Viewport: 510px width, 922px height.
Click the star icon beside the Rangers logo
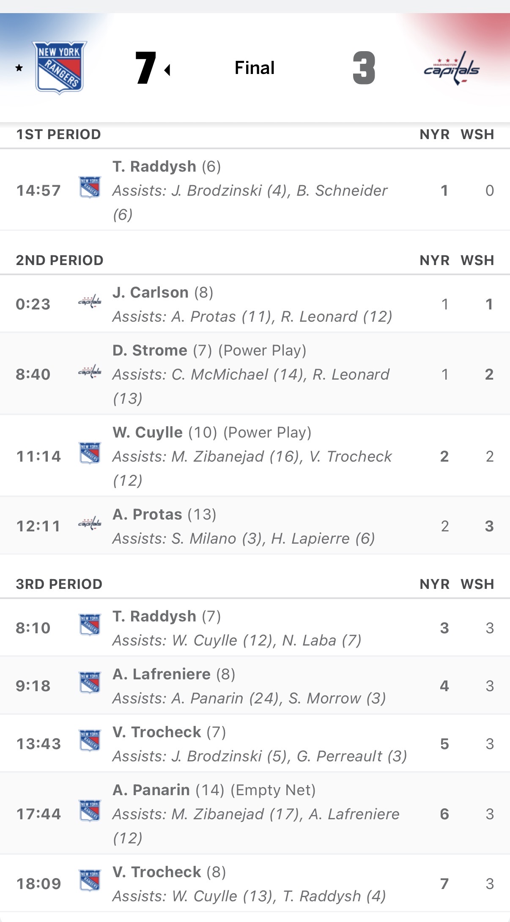pyautogui.click(x=19, y=68)
